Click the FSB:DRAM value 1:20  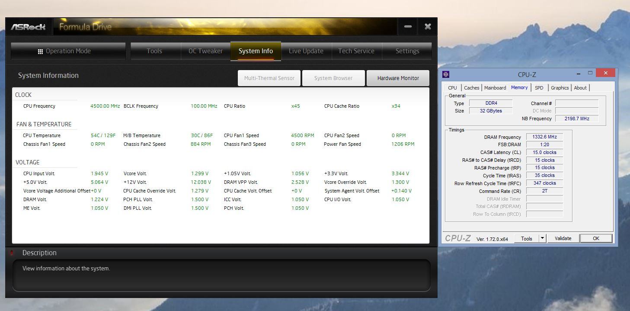[544, 144]
